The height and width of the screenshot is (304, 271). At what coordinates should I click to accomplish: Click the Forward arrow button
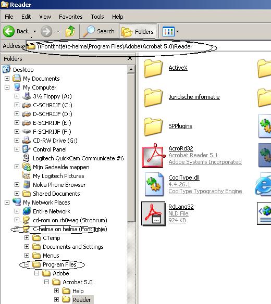(x=46, y=31)
